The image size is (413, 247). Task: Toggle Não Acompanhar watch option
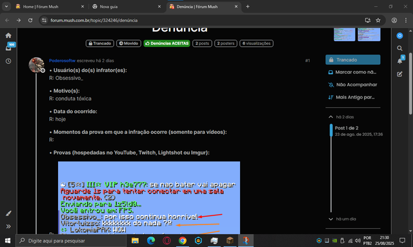(x=352, y=85)
